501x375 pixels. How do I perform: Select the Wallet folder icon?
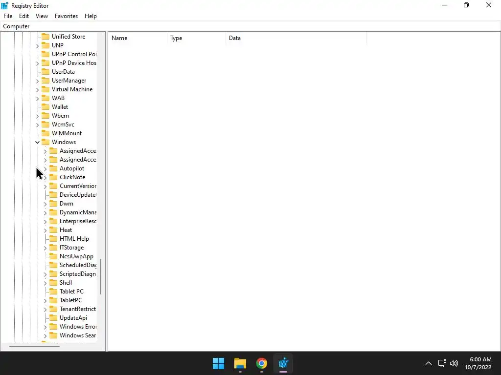coord(46,106)
